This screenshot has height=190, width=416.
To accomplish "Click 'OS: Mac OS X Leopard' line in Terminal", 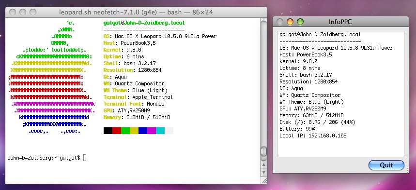I will click(160, 37).
